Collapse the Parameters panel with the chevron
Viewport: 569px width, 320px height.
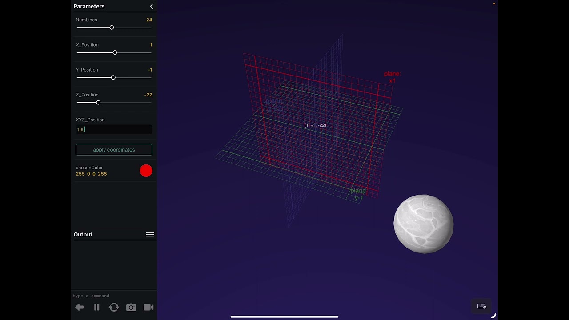[152, 6]
